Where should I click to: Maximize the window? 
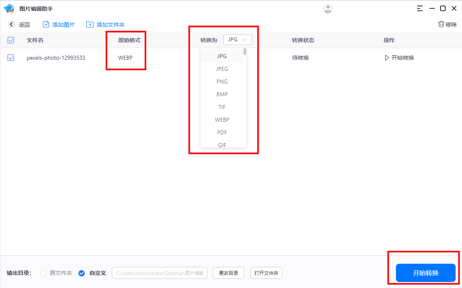pos(443,8)
